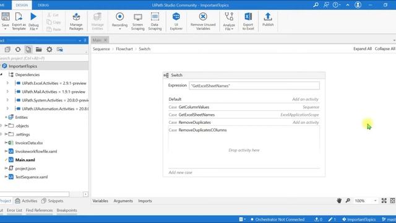Open the Variables panel
Screen dimensions: 396x223
pos(100,201)
